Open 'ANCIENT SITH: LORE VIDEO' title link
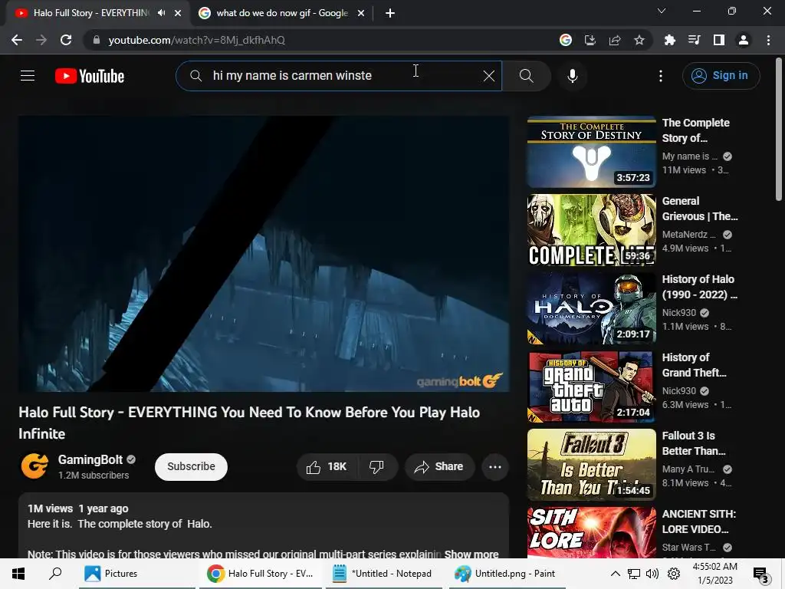Viewport: 785px width, 589px height. pyautogui.click(x=699, y=522)
